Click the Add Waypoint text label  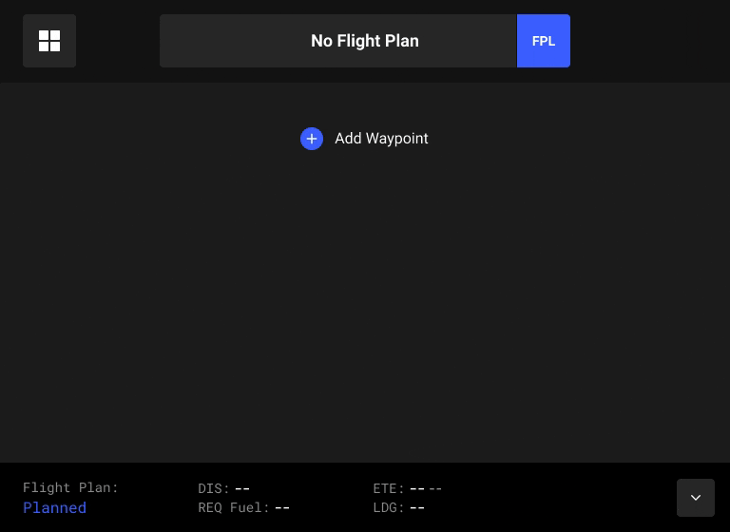point(381,139)
